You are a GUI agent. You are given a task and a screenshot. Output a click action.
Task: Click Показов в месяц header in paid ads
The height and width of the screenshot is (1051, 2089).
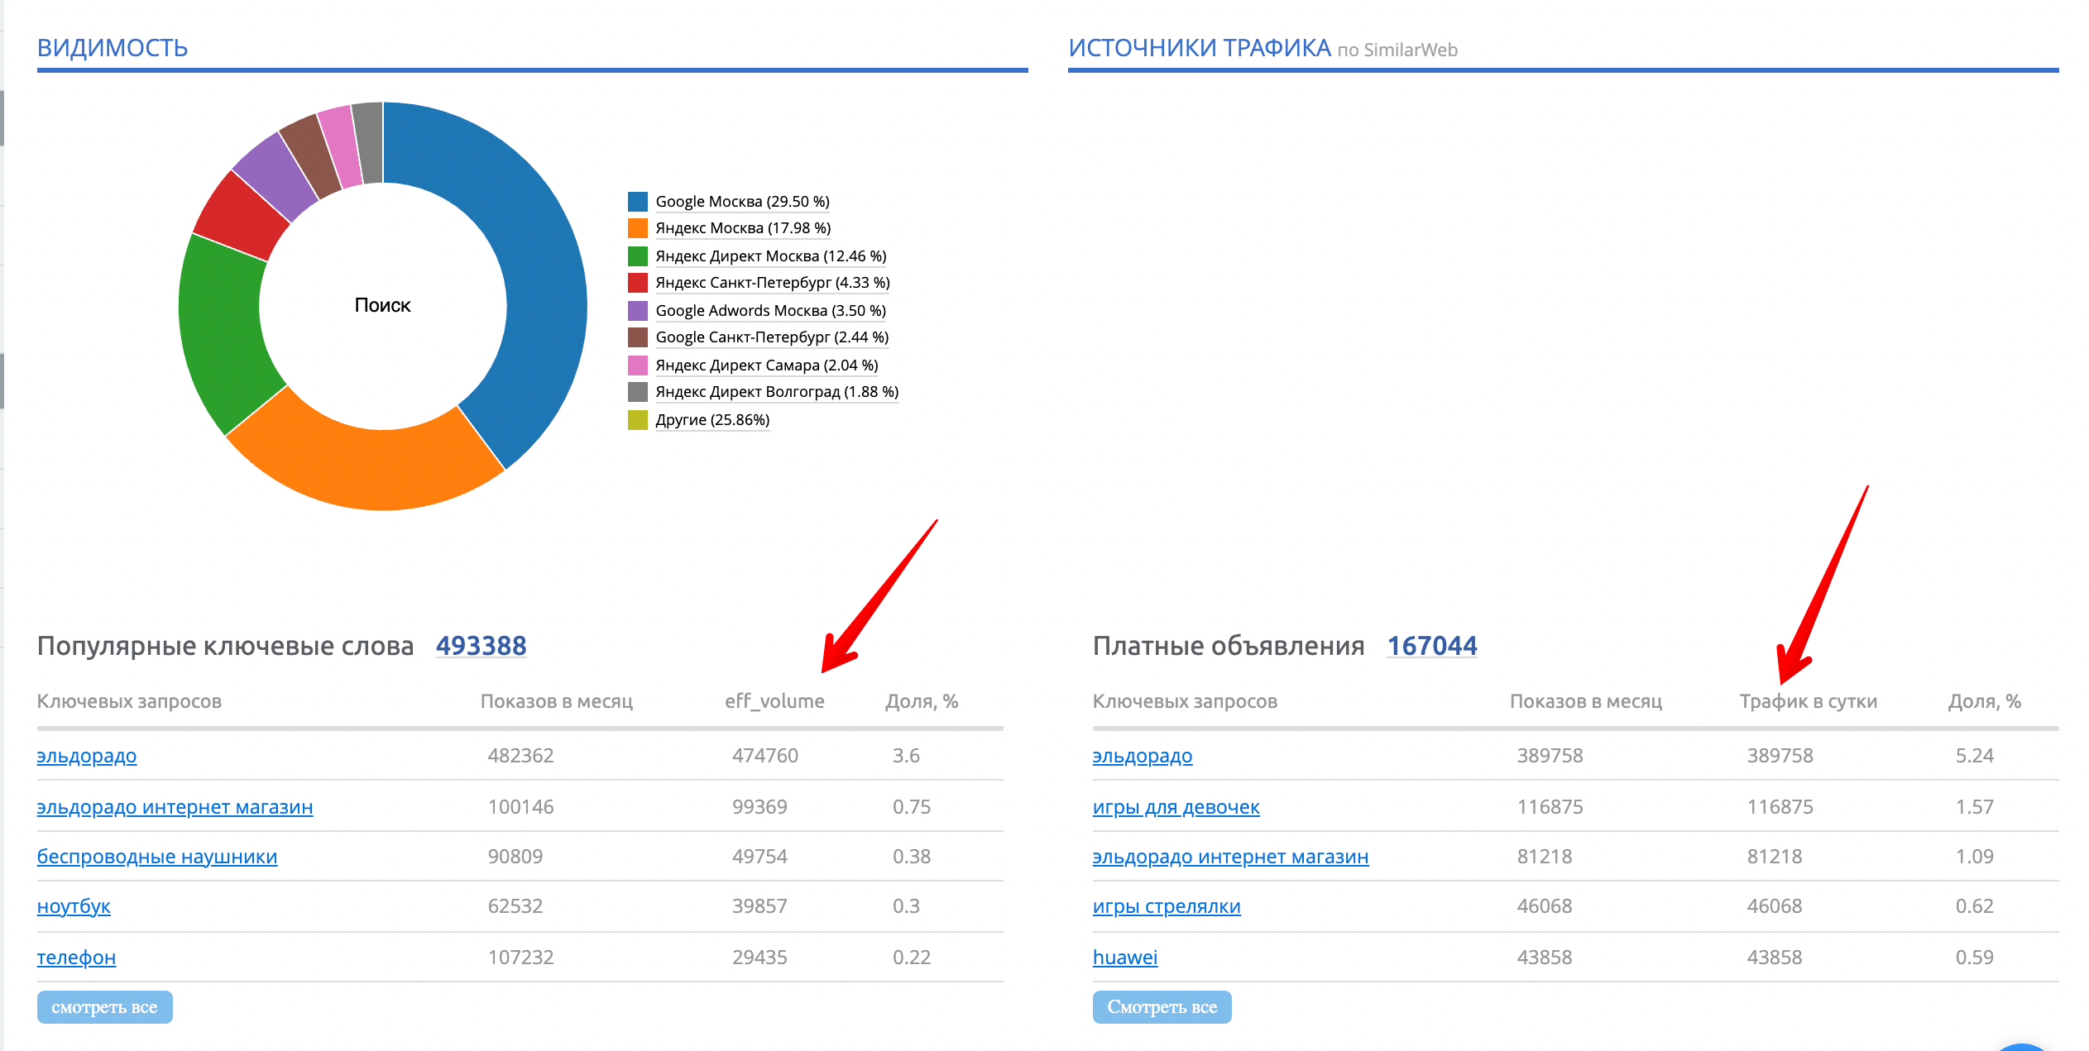click(1585, 701)
